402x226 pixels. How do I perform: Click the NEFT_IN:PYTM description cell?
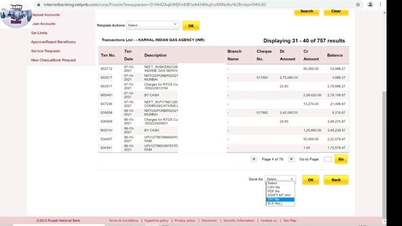(161, 104)
